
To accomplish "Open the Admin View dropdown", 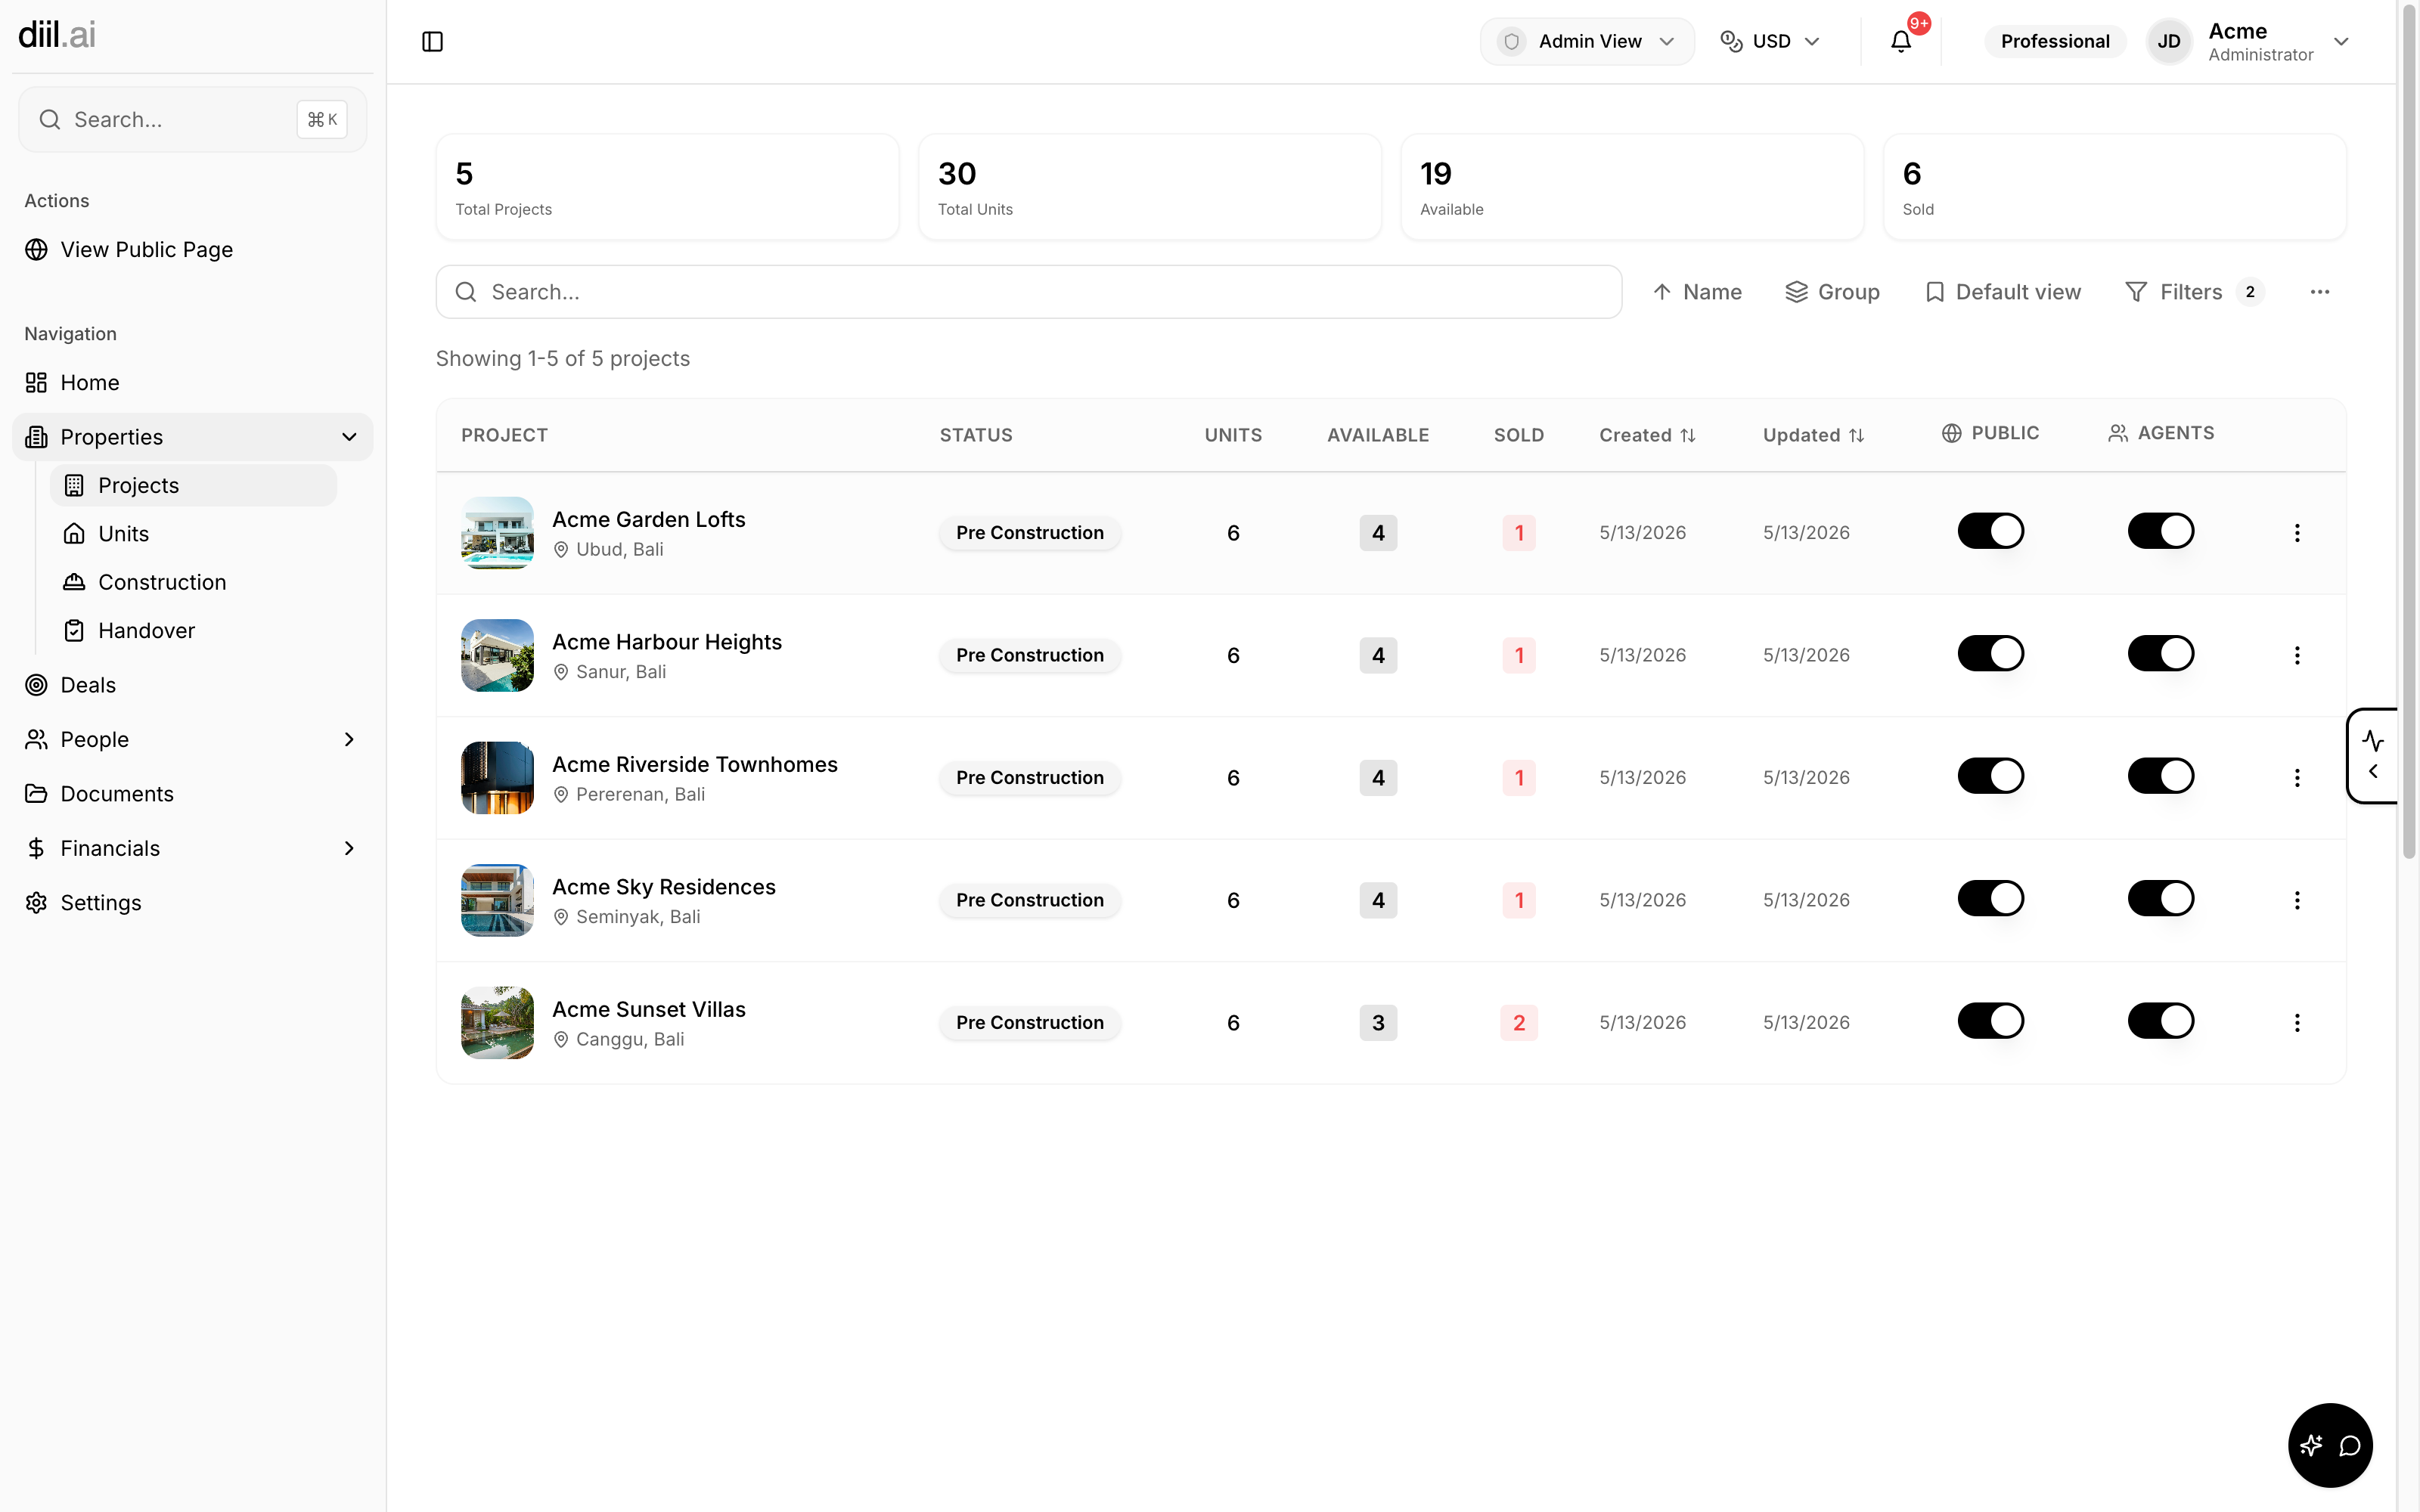I will [1587, 41].
